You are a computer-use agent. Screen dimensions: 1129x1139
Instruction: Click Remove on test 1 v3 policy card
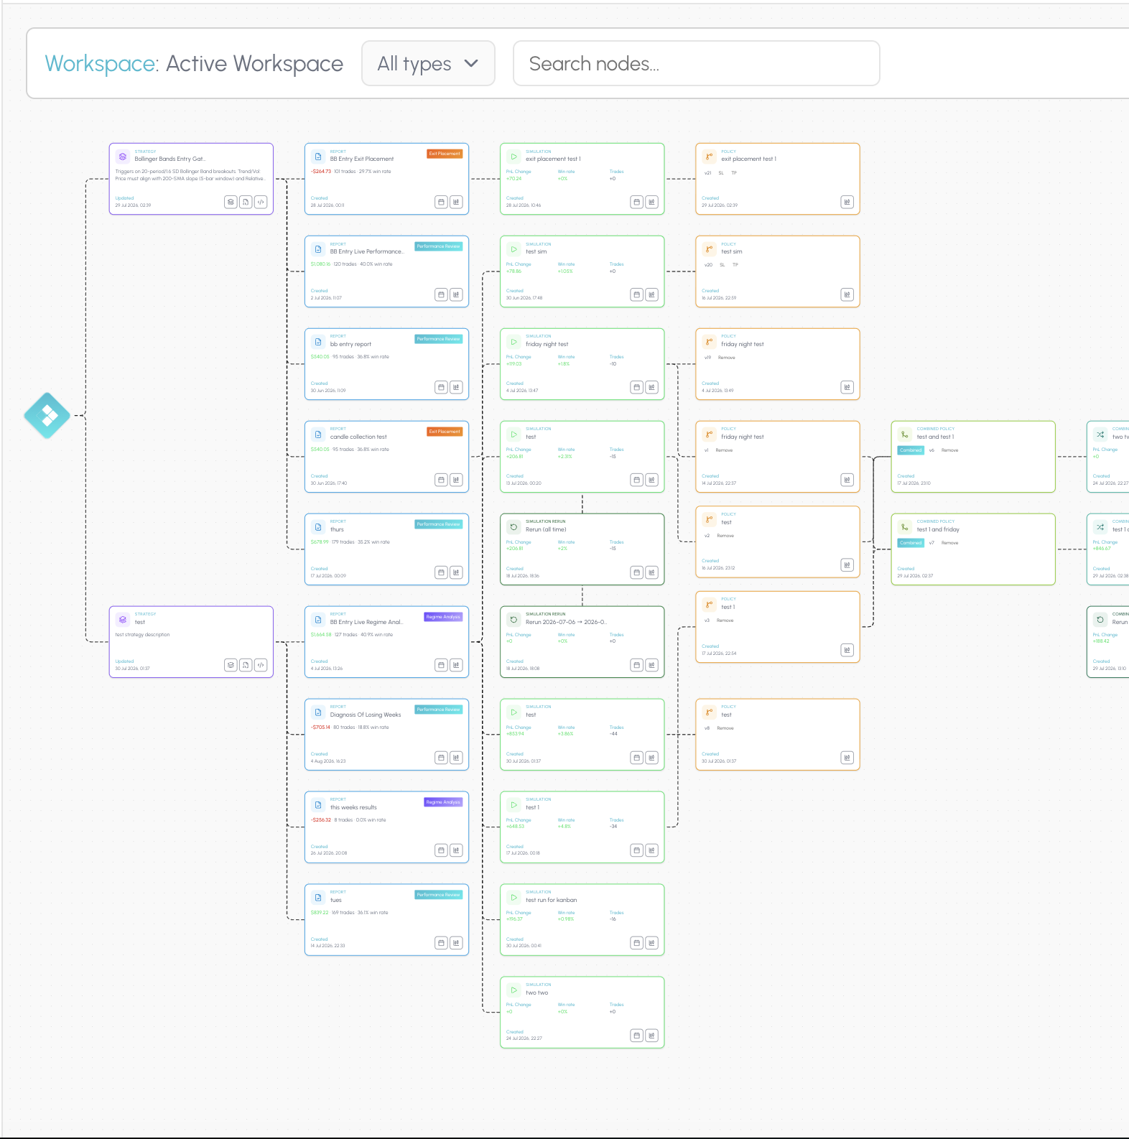pyautogui.click(x=725, y=620)
